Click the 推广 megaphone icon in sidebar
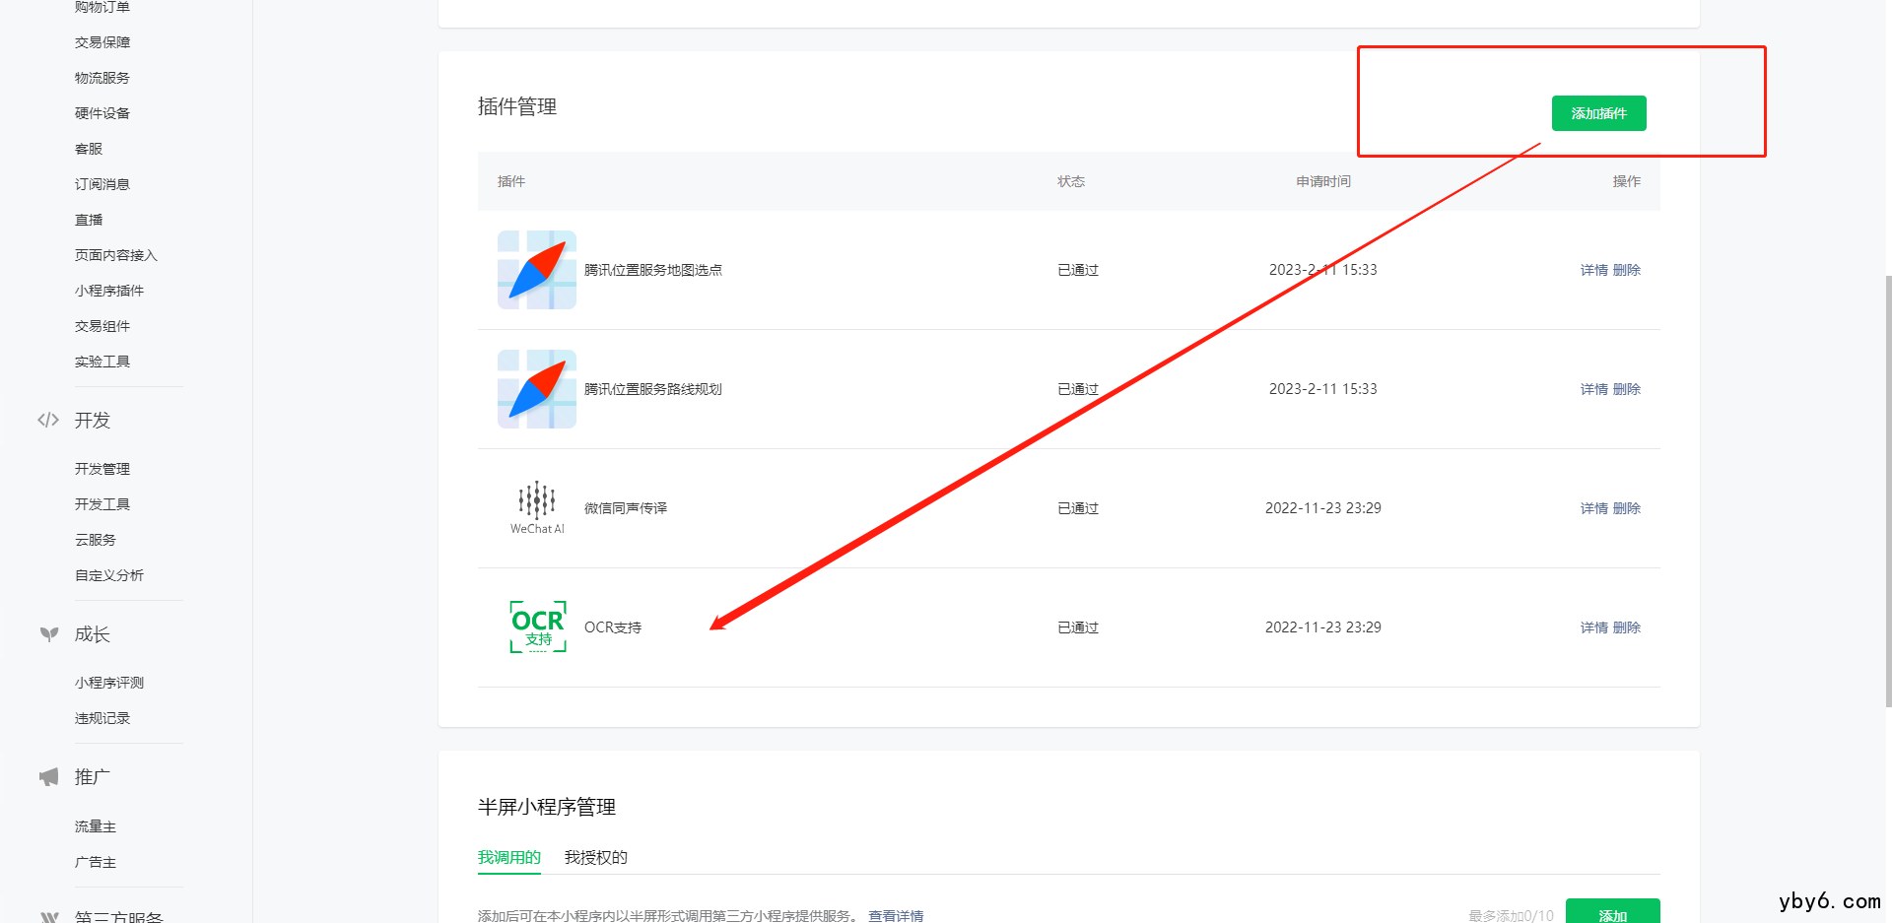 click(x=47, y=775)
